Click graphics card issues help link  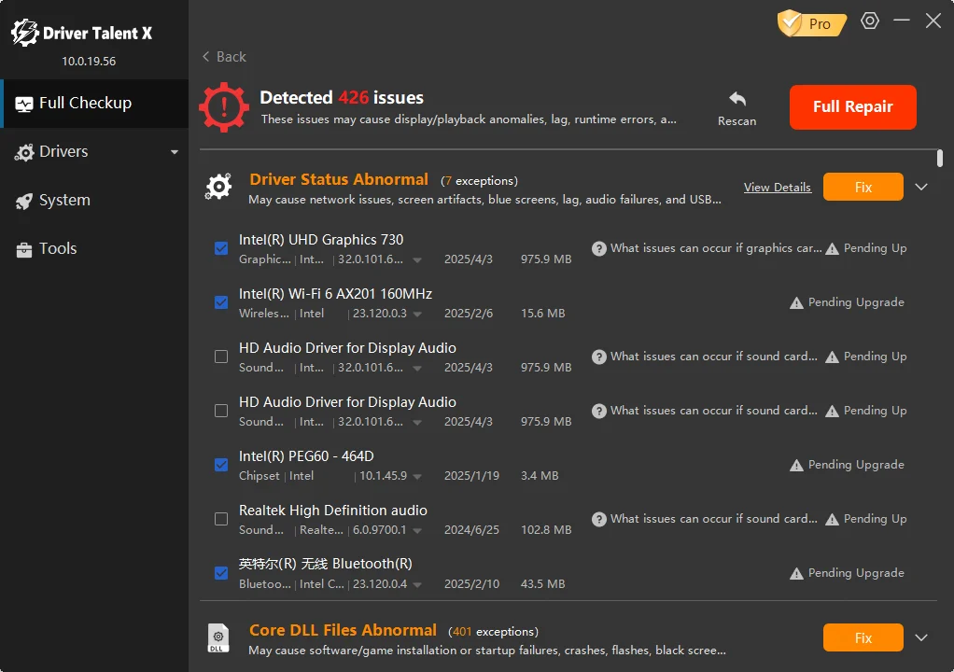715,248
